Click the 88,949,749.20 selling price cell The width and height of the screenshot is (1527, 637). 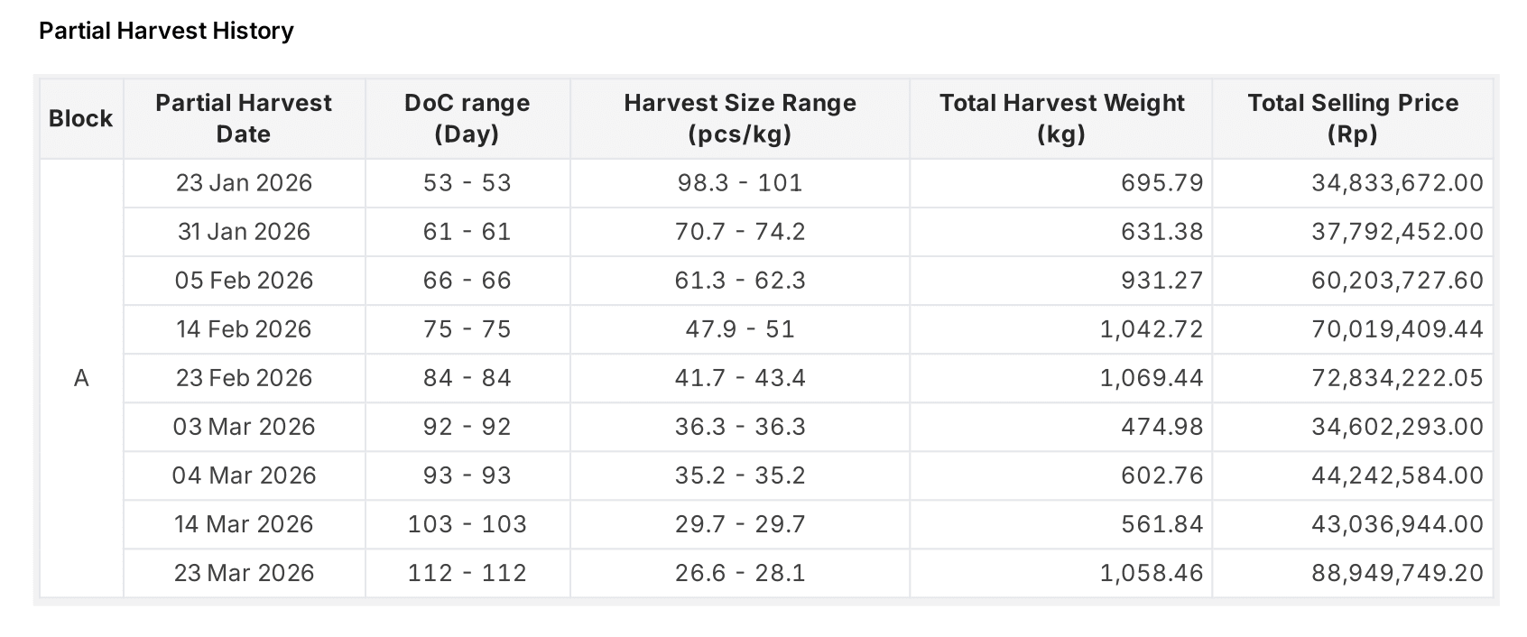(1396, 573)
